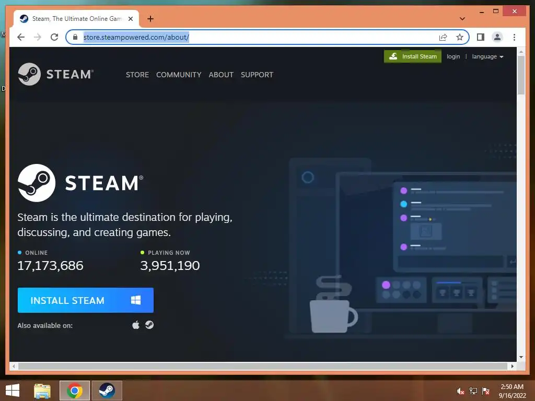Open the Chrome profile avatar
This screenshot has height=401, width=535.
497,37
